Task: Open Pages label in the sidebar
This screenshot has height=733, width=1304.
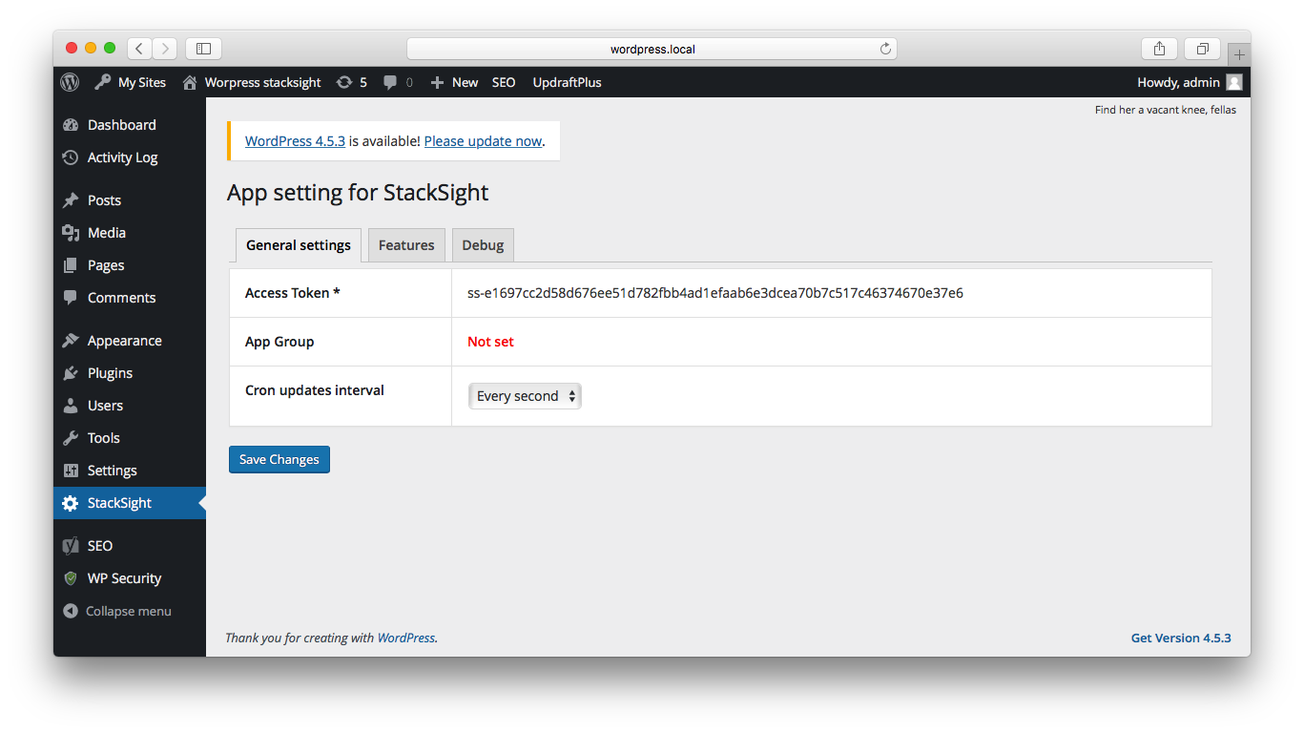Action: (106, 265)
